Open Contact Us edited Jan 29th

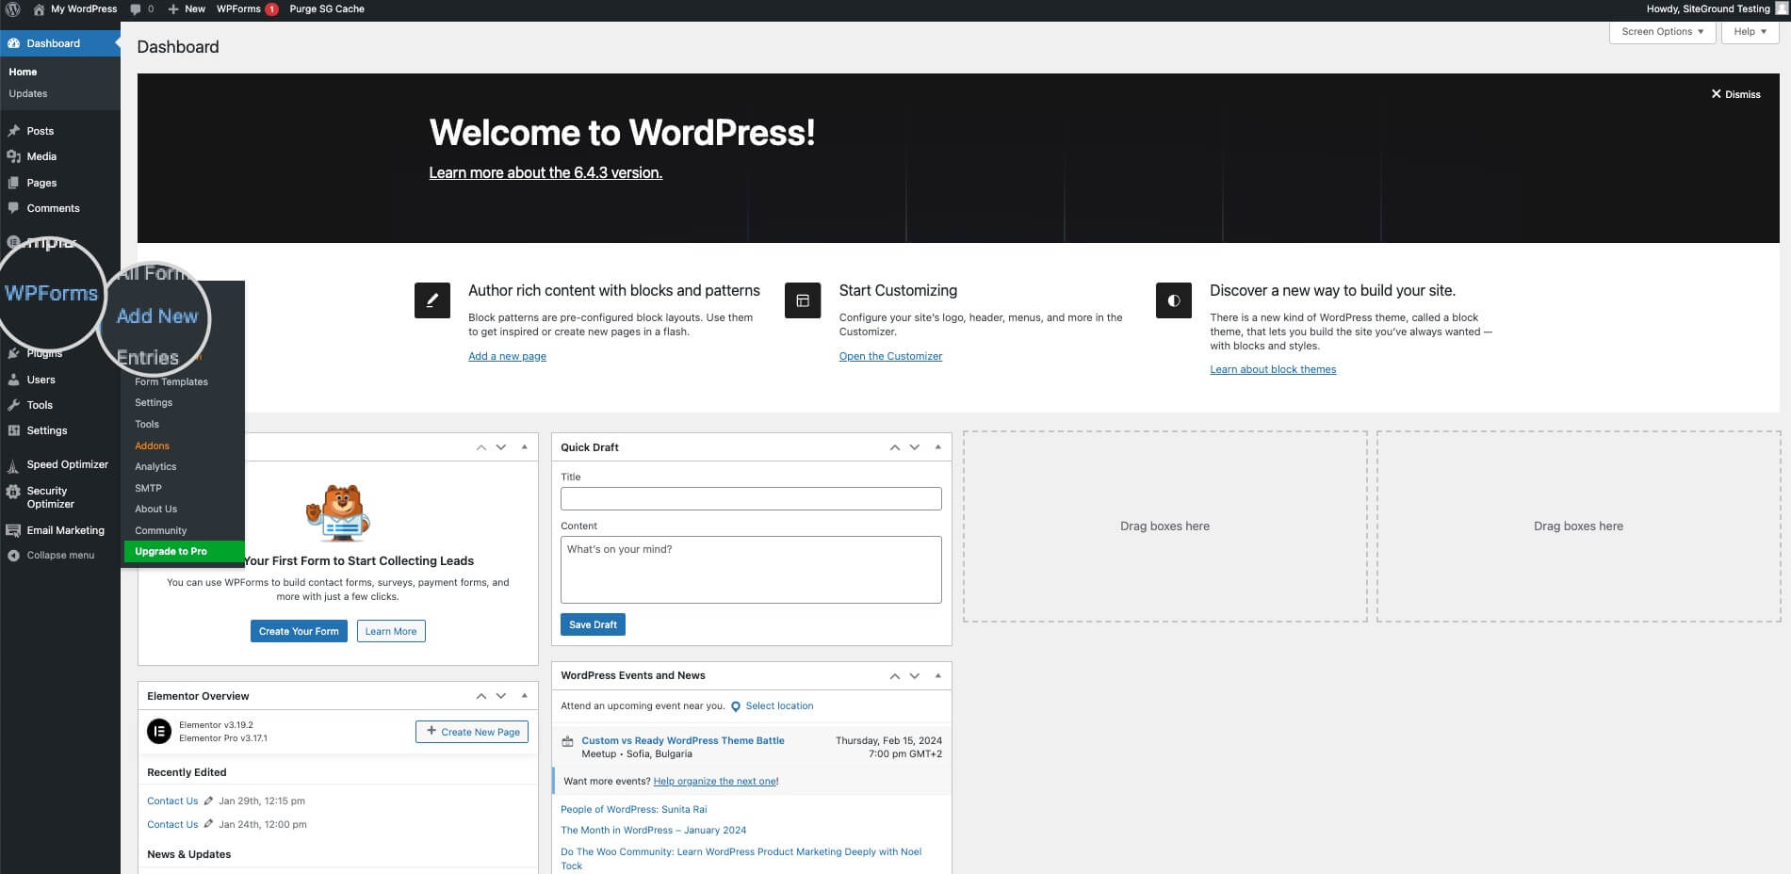(172, 801)
